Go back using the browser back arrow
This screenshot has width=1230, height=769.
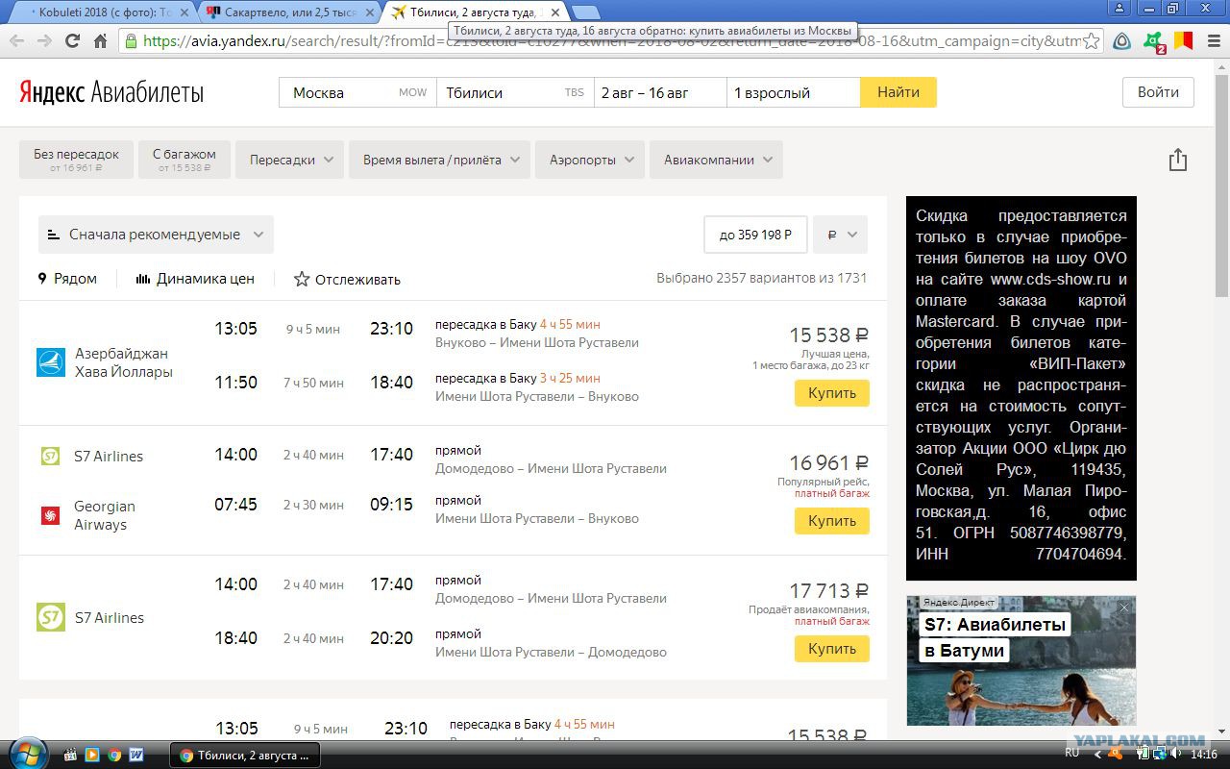click(x=16, y=40)
